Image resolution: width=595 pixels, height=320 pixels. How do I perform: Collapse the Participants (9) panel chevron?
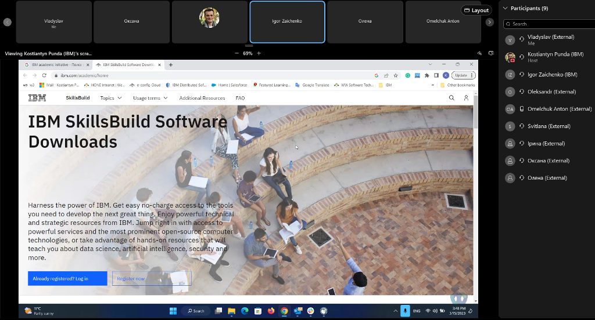[505, 8]
